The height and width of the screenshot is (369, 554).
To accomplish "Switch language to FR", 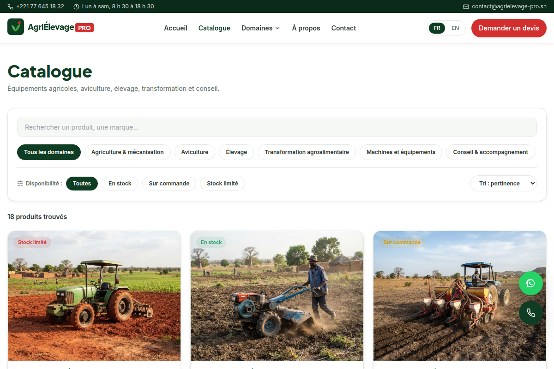I will tap(437, 28).
